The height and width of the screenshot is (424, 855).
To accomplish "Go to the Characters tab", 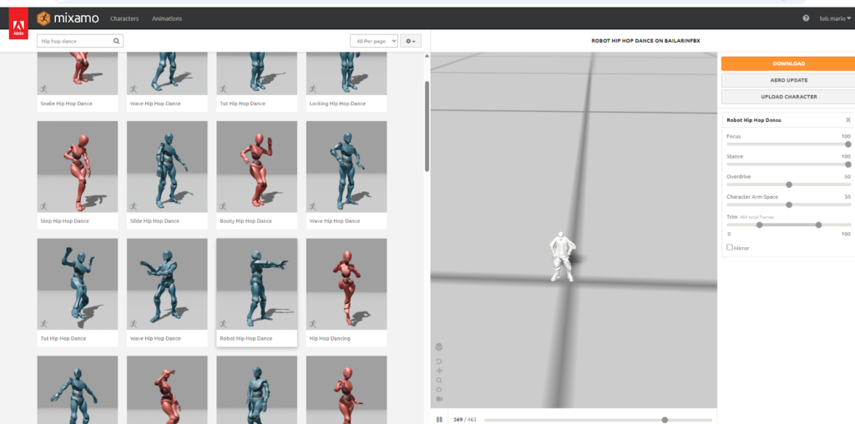I will pos(124,18).
